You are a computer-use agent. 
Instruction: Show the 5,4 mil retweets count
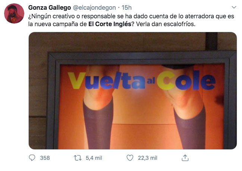click(x=94, y=158)
